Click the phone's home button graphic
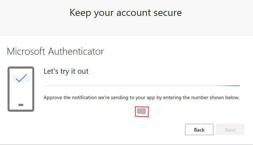The image size is (253, 145). 21,105
